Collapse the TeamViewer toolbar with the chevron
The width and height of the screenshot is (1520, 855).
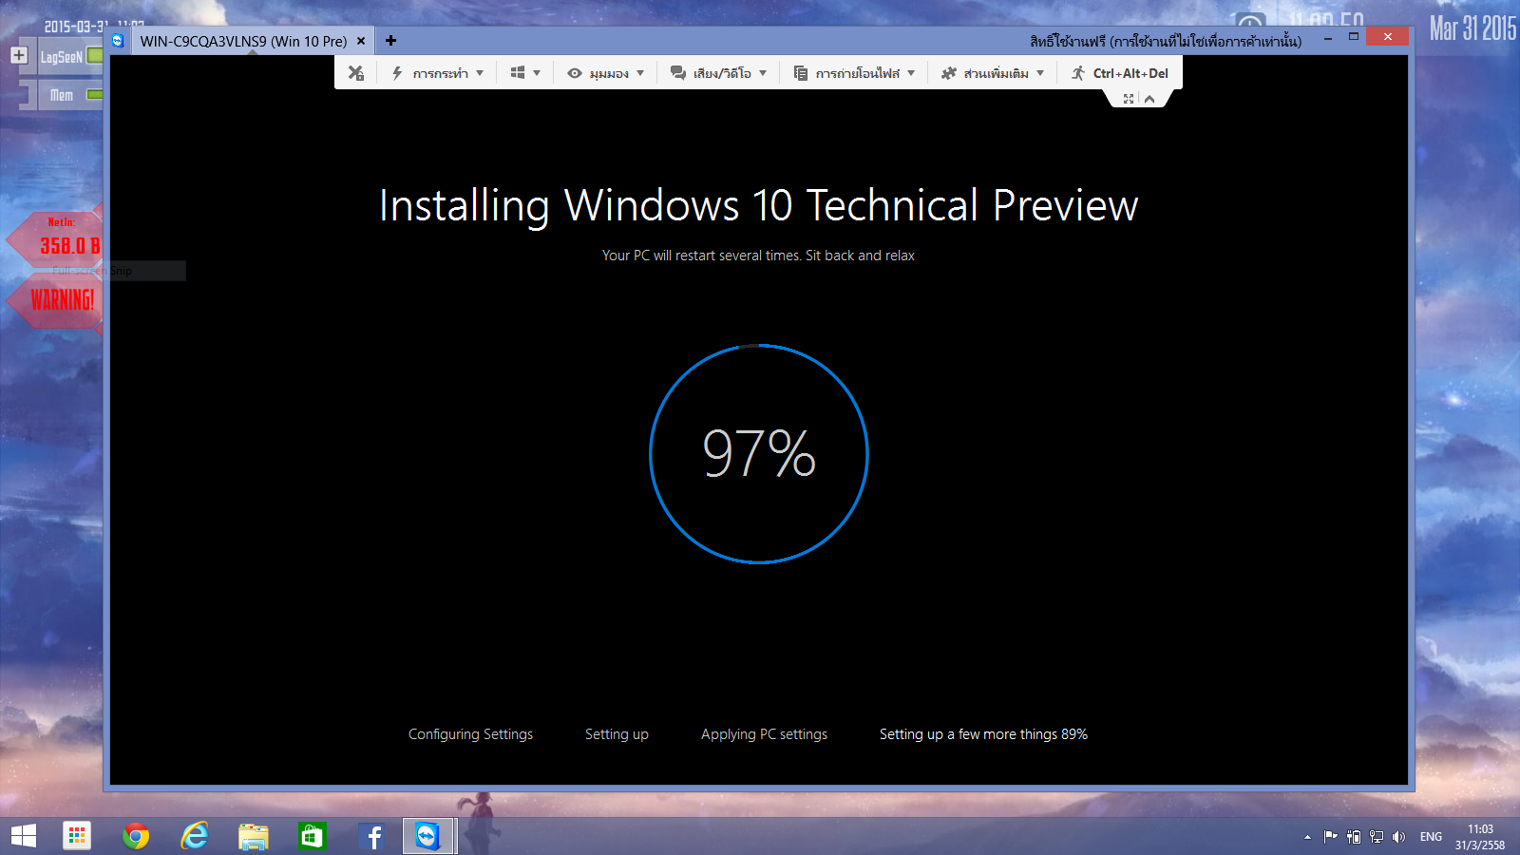[1149, 99]
